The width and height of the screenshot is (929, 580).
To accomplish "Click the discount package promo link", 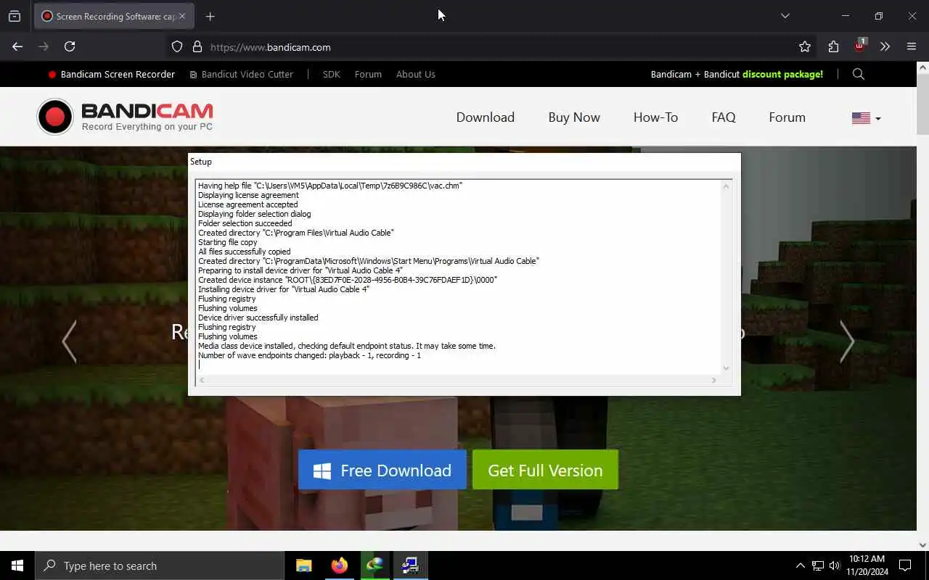I will pos(737,74).
